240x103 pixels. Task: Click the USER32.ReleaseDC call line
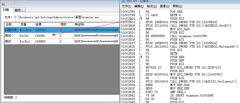coord(180,47)
